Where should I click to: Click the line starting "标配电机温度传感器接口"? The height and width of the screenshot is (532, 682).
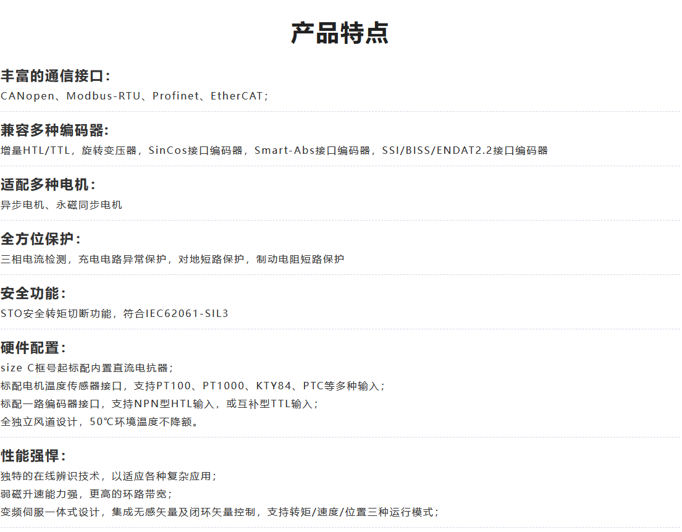point(193,386)
